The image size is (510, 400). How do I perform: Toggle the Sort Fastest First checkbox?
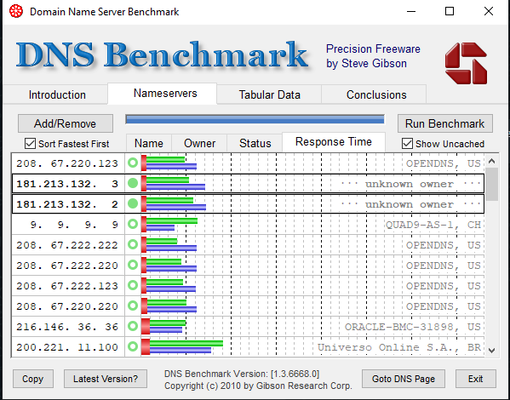tap(31, 144)
